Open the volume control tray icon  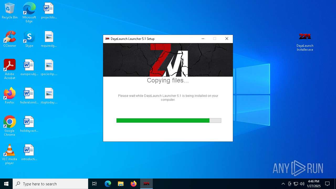(x=302, y=184)
